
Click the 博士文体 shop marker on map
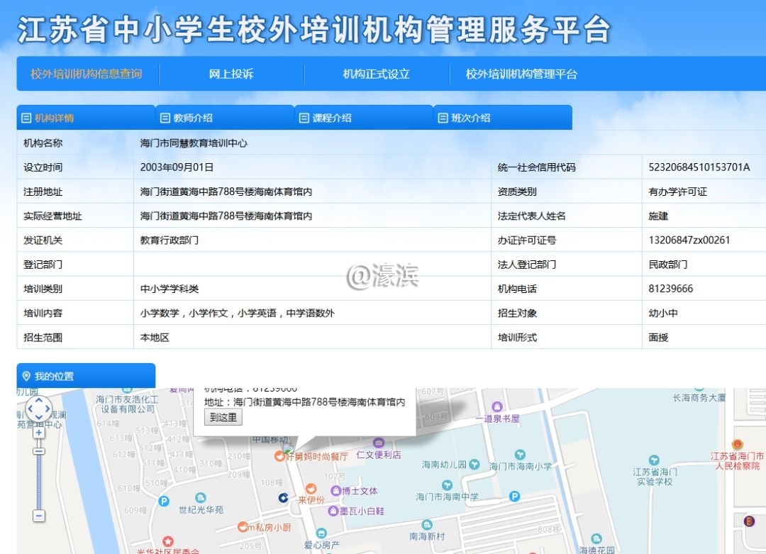click(x=335, y=491)
